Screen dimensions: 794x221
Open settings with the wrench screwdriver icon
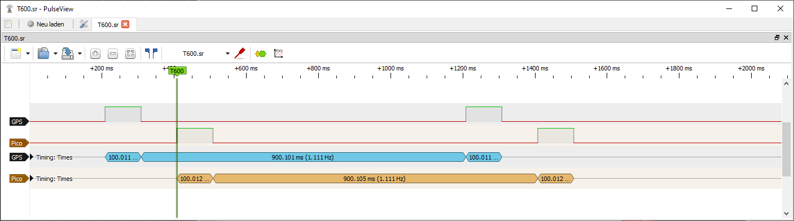pyautogui.click(x=84, y=24)
